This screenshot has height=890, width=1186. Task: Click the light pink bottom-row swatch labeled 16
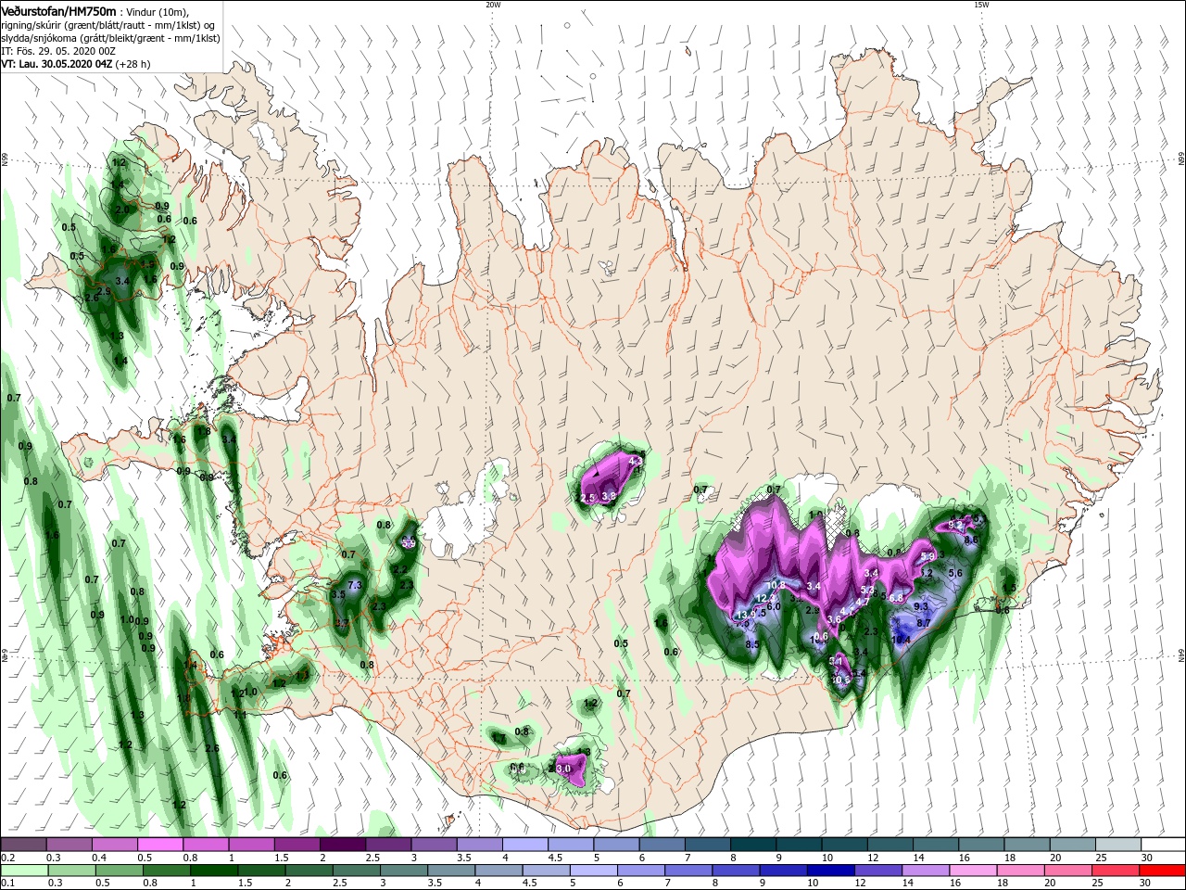pyautogui.click(x=973, y=871)
